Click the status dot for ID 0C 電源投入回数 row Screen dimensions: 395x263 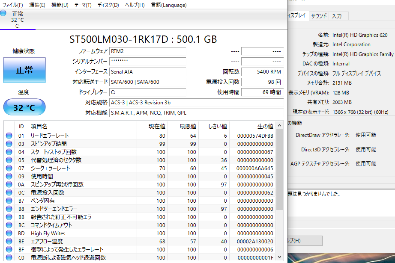tap(9, 192)
